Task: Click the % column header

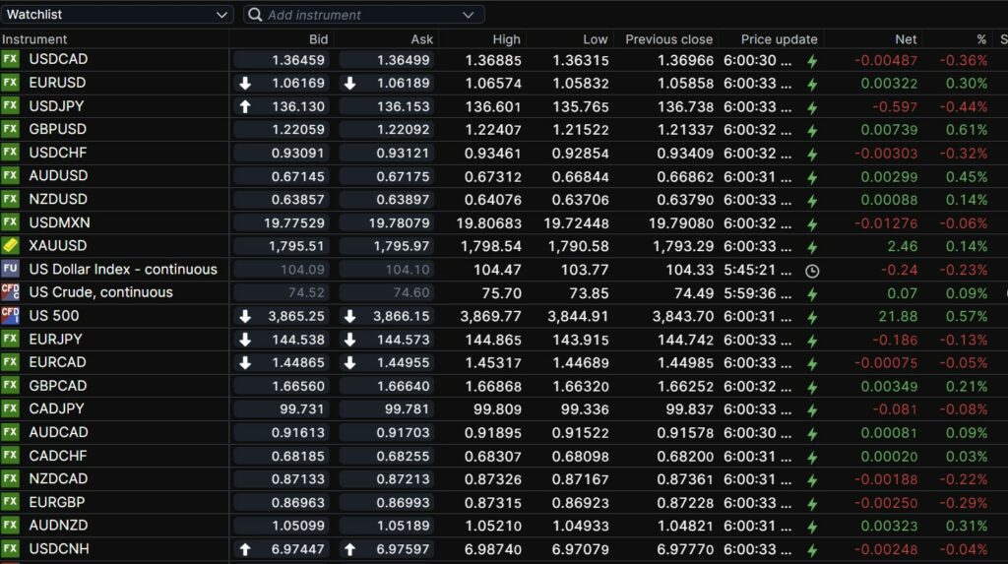Action: [x=980, y=39]
